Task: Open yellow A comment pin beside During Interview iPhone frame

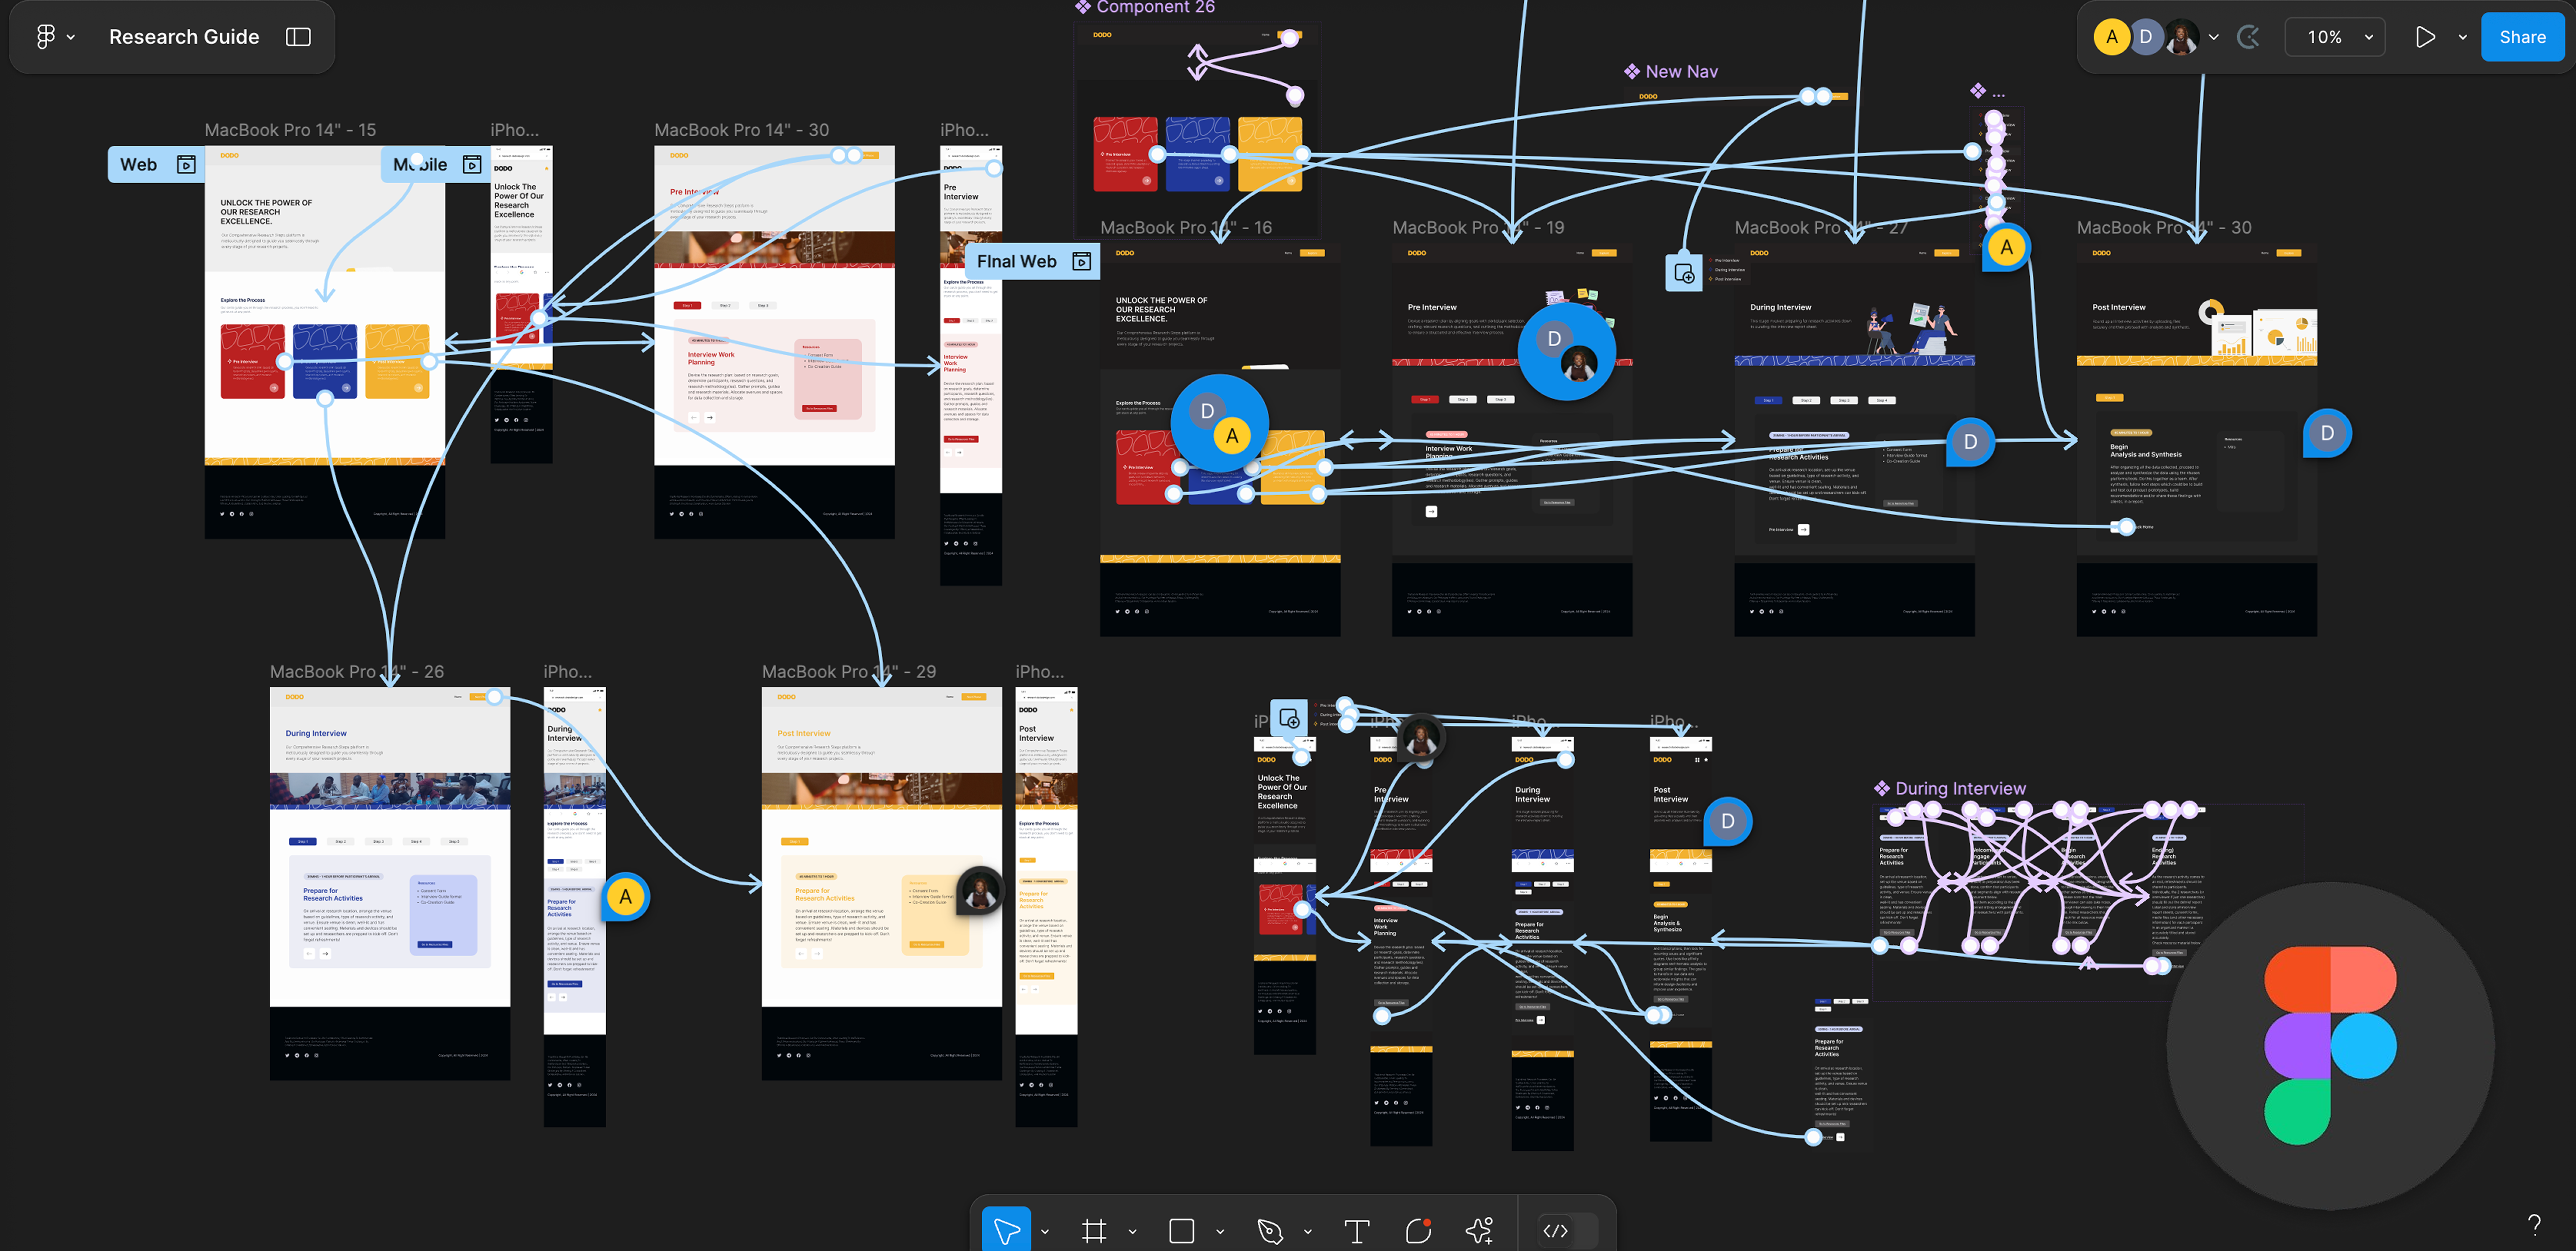Action: (x=626, y=897)
